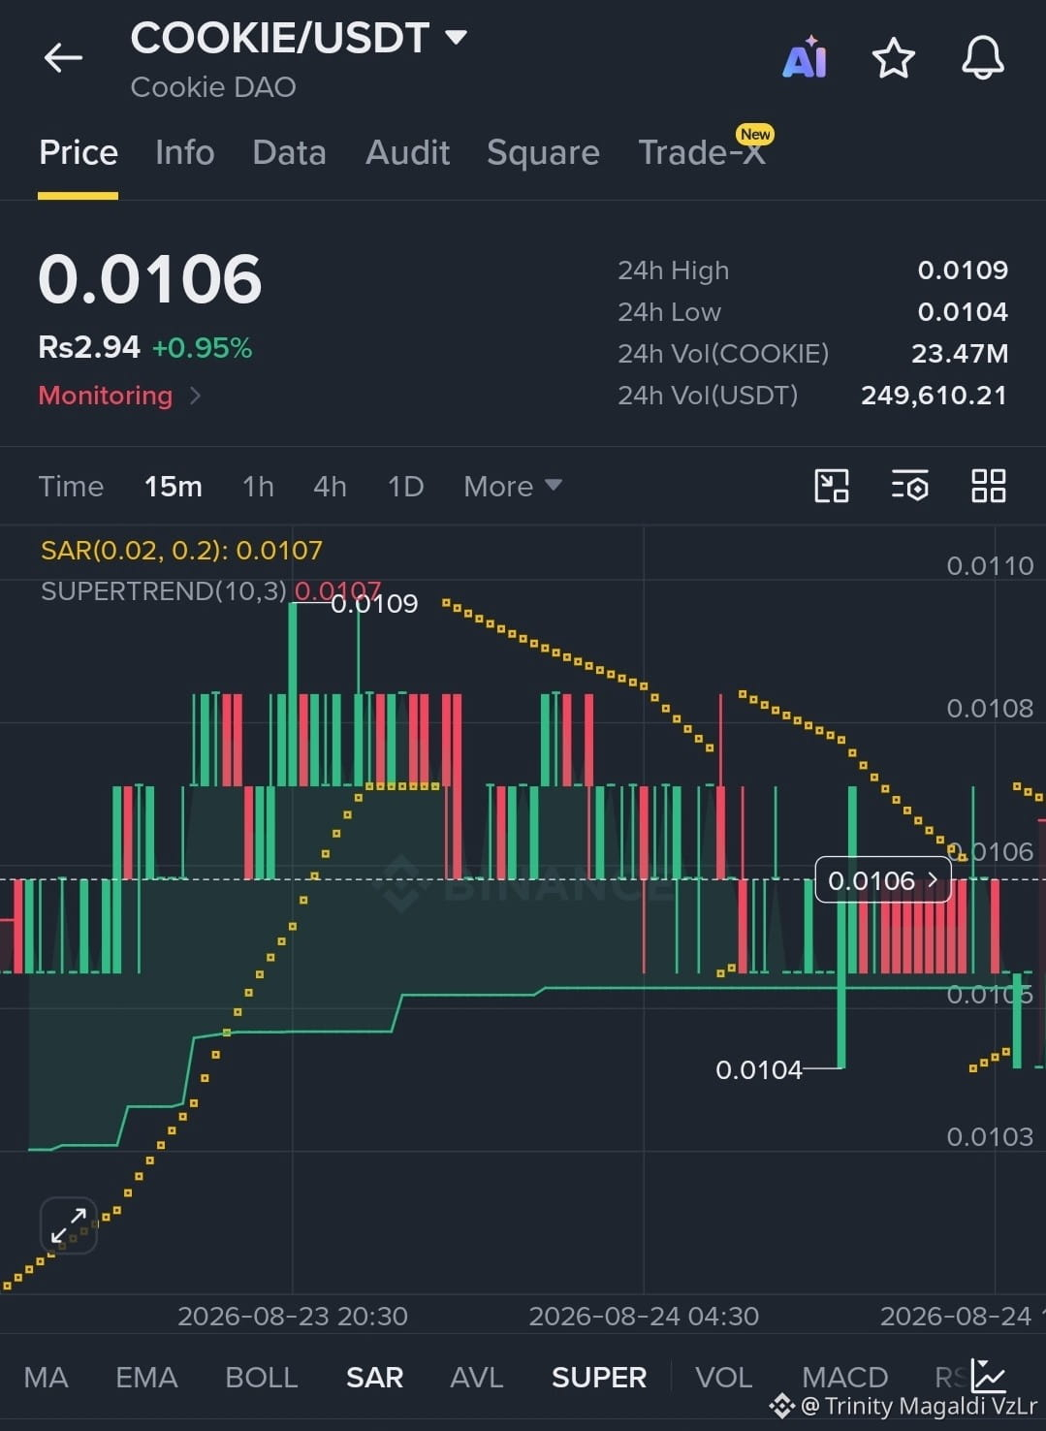Open the Square tab

pyautogui.click(x=543, y=153)
